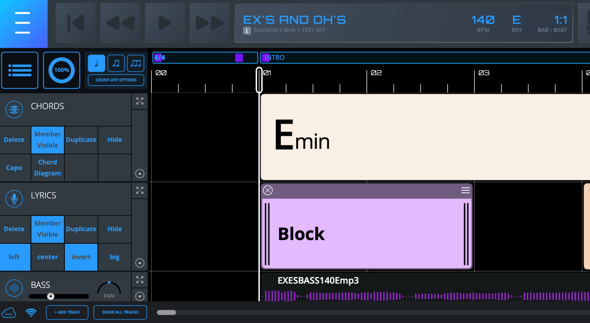This screenshot has width=590, height=323.
Task: Skip to song start
Action: tap(76, 23)
